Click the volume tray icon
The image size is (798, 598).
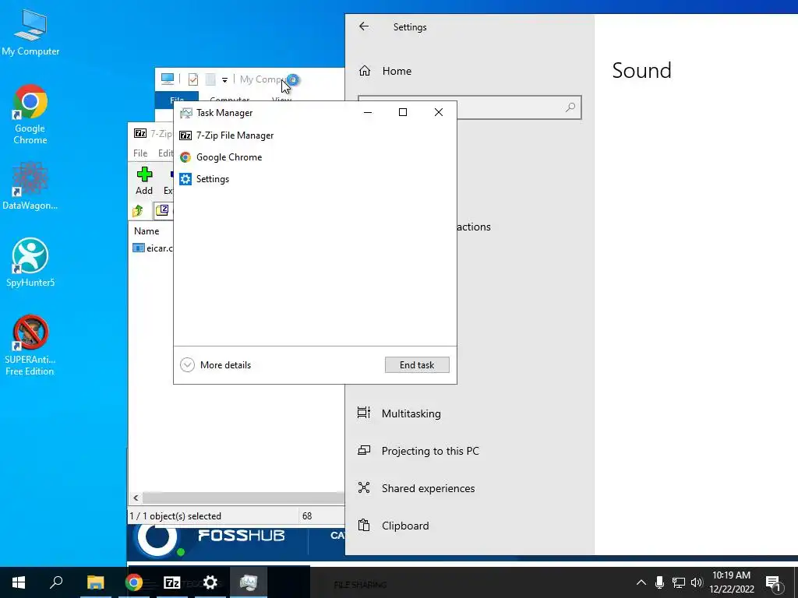pos(697,582)
